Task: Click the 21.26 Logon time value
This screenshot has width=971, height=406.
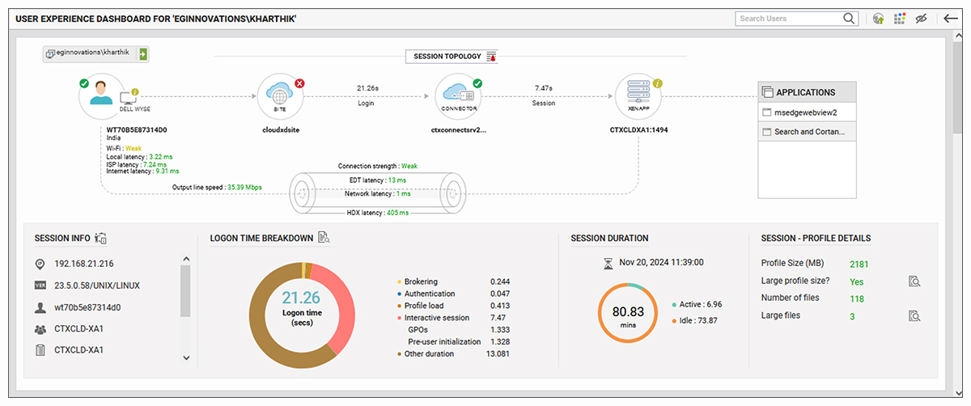Action: (x=302, y=297)
